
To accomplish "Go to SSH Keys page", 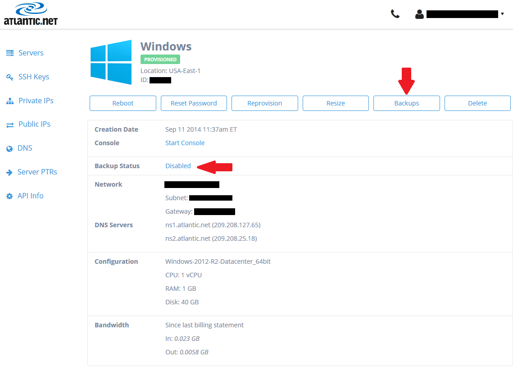I will (34, 77).
